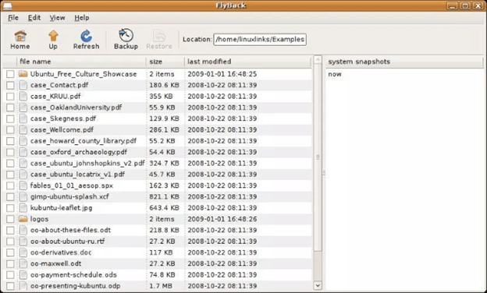Click file icon of fables_01_01_aesop.spx
Screen dimensions: 487x293
(23, 185)
